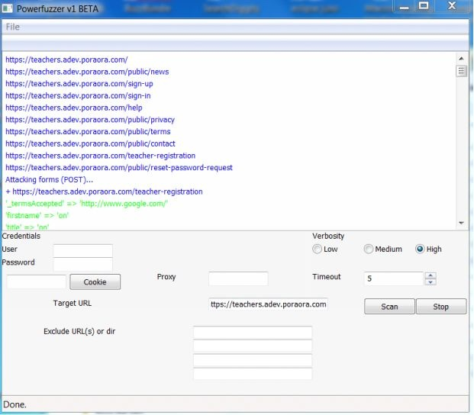This screenshot has height=415, width=474.
Task: Click the Target URL input field
Action: pyautogui.click(x=268, y=304)
